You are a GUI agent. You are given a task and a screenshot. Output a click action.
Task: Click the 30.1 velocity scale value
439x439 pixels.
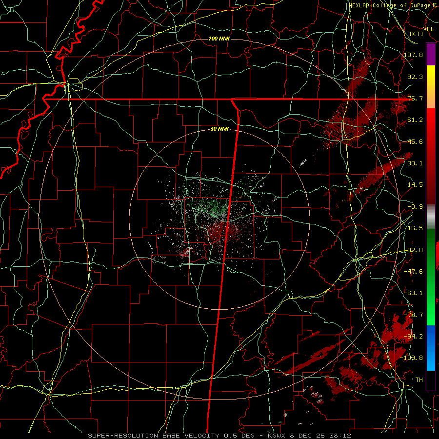coord(415,163)
